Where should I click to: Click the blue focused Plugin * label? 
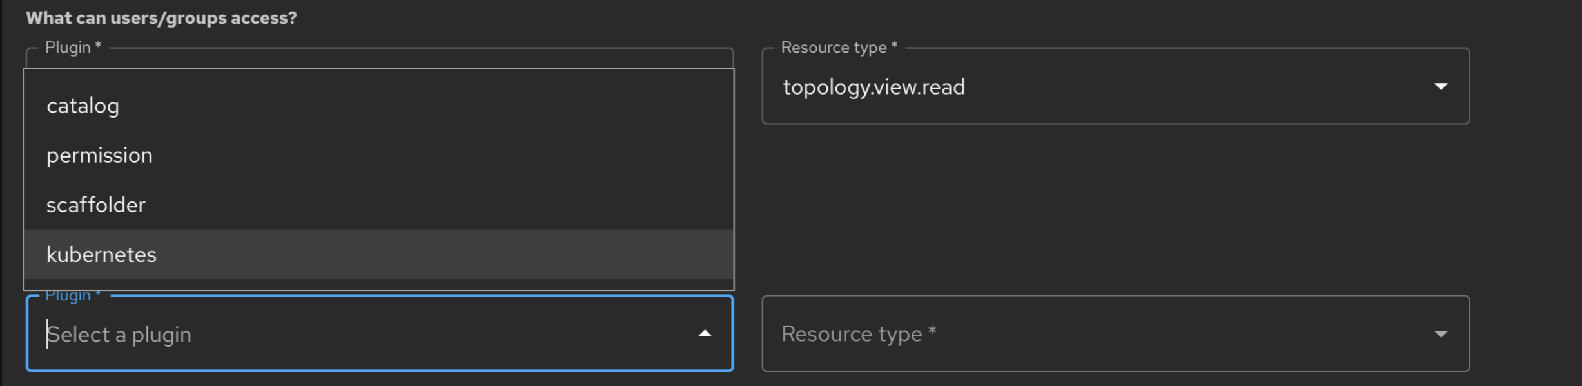pyautogui.click(x=73, y=296)
